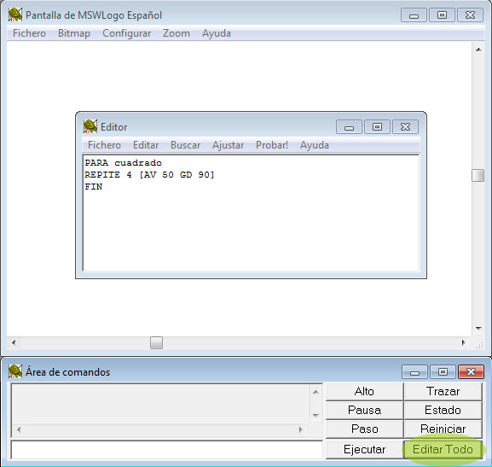Open the Fichero menu in the main window
Screen dimensions: 492x467
click(29, 33)
